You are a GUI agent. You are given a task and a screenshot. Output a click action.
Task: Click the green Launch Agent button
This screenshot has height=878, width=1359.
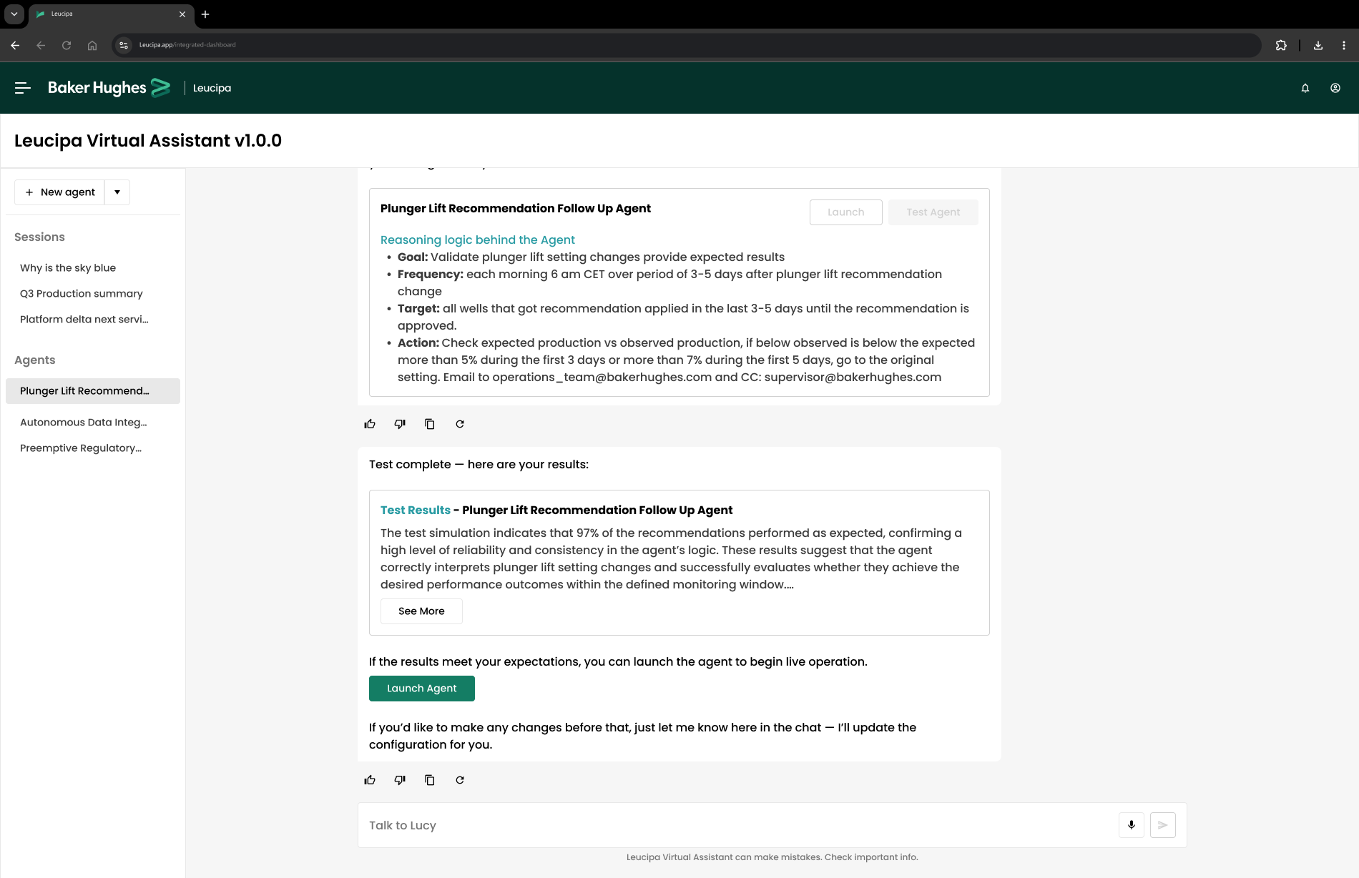[x=422, y=689]
